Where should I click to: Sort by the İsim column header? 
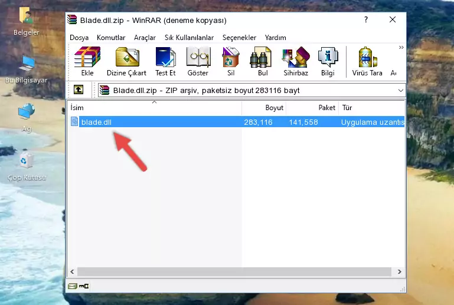coord(155,108)
